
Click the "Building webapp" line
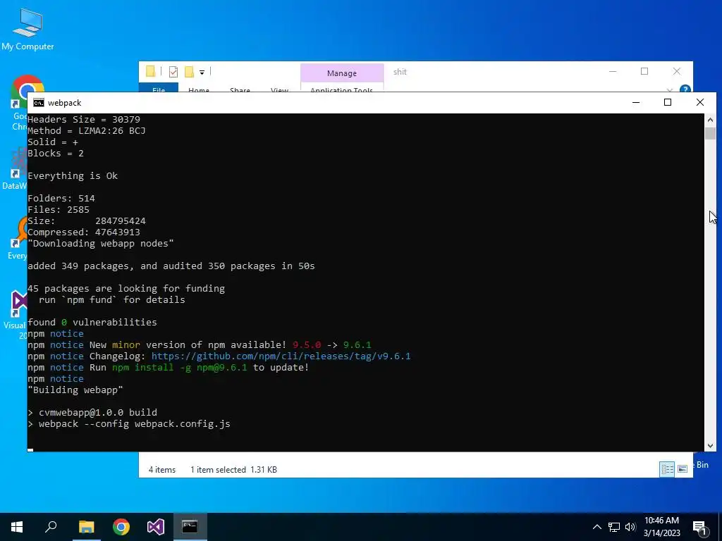pyautogui.click(x=75, y=390)
